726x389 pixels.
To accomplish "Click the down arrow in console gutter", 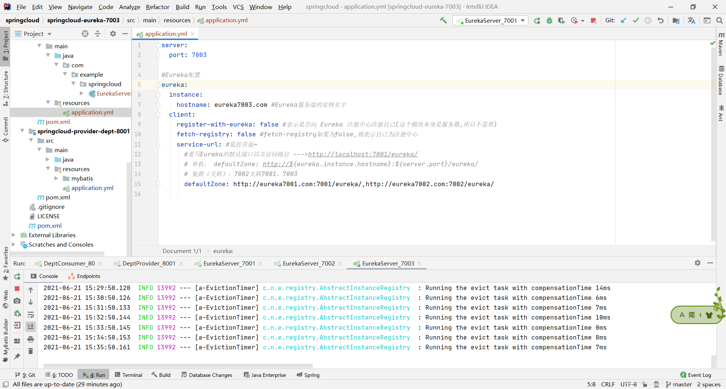I will tap(31, 302).
